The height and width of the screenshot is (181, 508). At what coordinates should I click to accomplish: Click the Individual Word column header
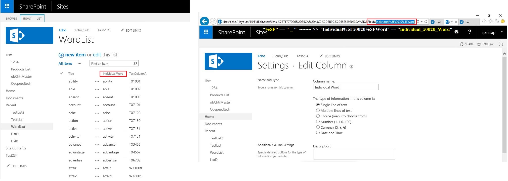click(x=113, y=74)
